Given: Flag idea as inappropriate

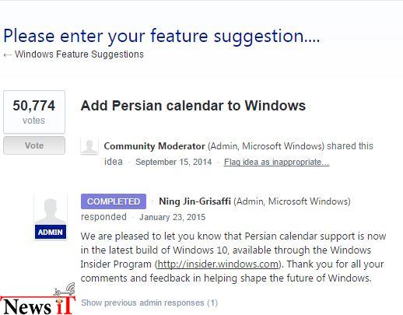Looking at the screenshot, I should pyautogui.click(x=277, y=162).
